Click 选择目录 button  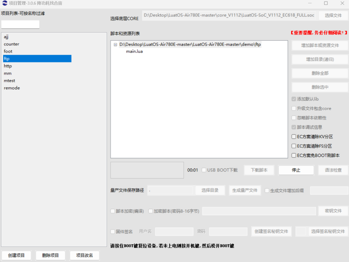point(210,190)
